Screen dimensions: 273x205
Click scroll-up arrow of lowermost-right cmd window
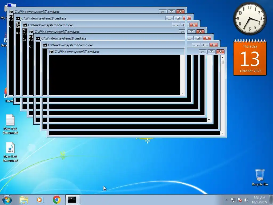coord(222,57)
